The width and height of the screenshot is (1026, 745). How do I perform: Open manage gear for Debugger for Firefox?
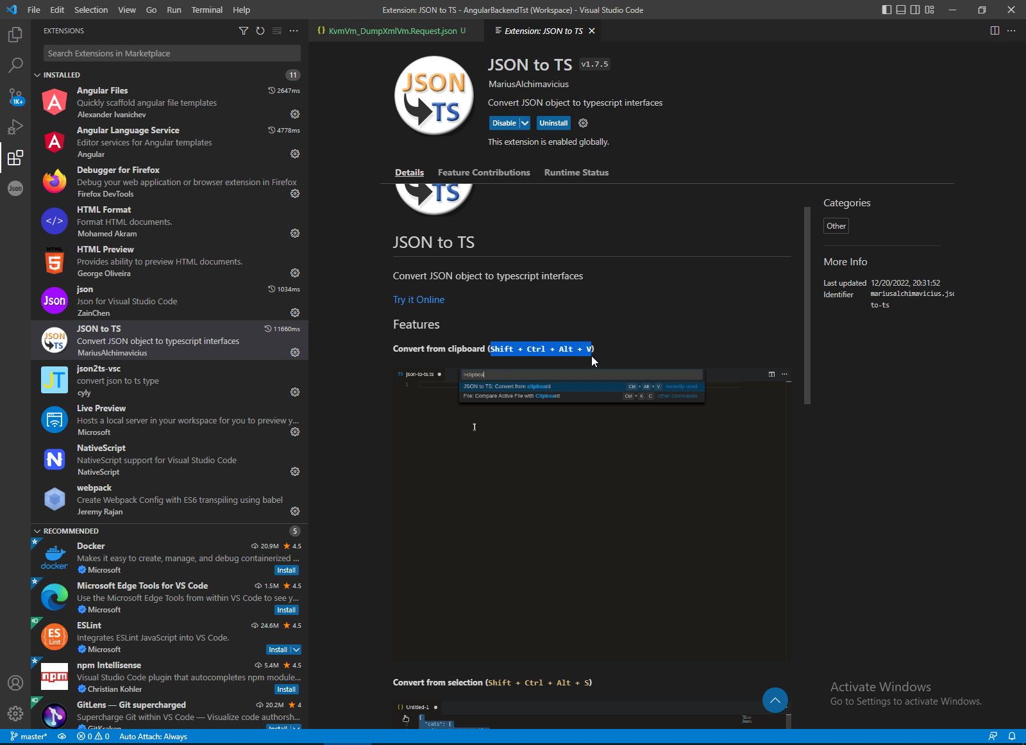[x=295, y=193]
